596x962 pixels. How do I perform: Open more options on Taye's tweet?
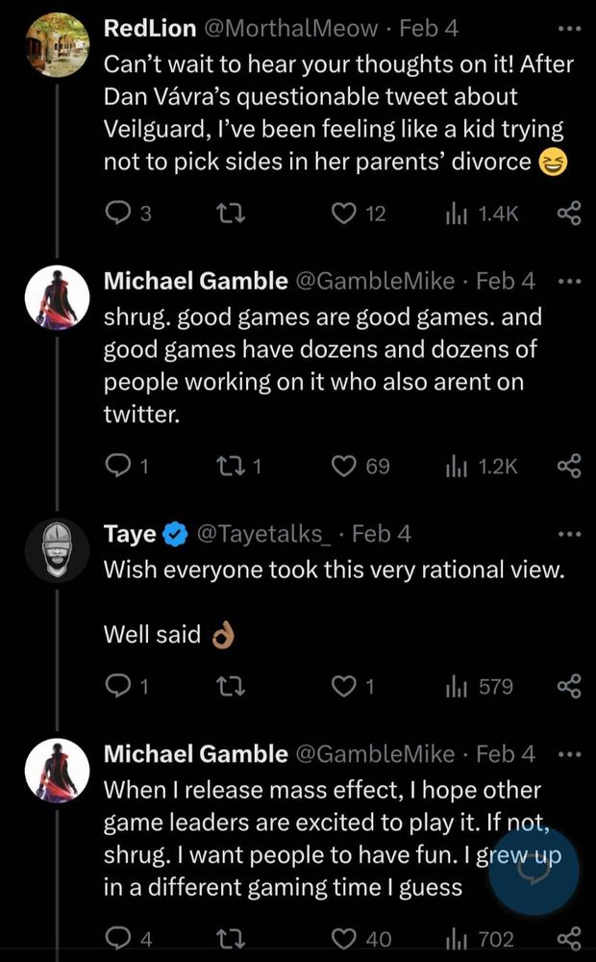(x=570, y=533)
